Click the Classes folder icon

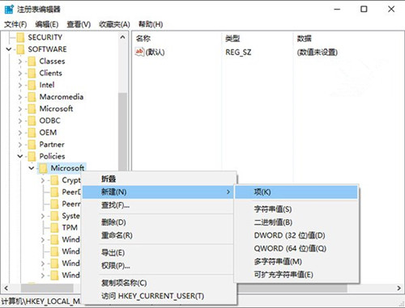tap(32, 61)
